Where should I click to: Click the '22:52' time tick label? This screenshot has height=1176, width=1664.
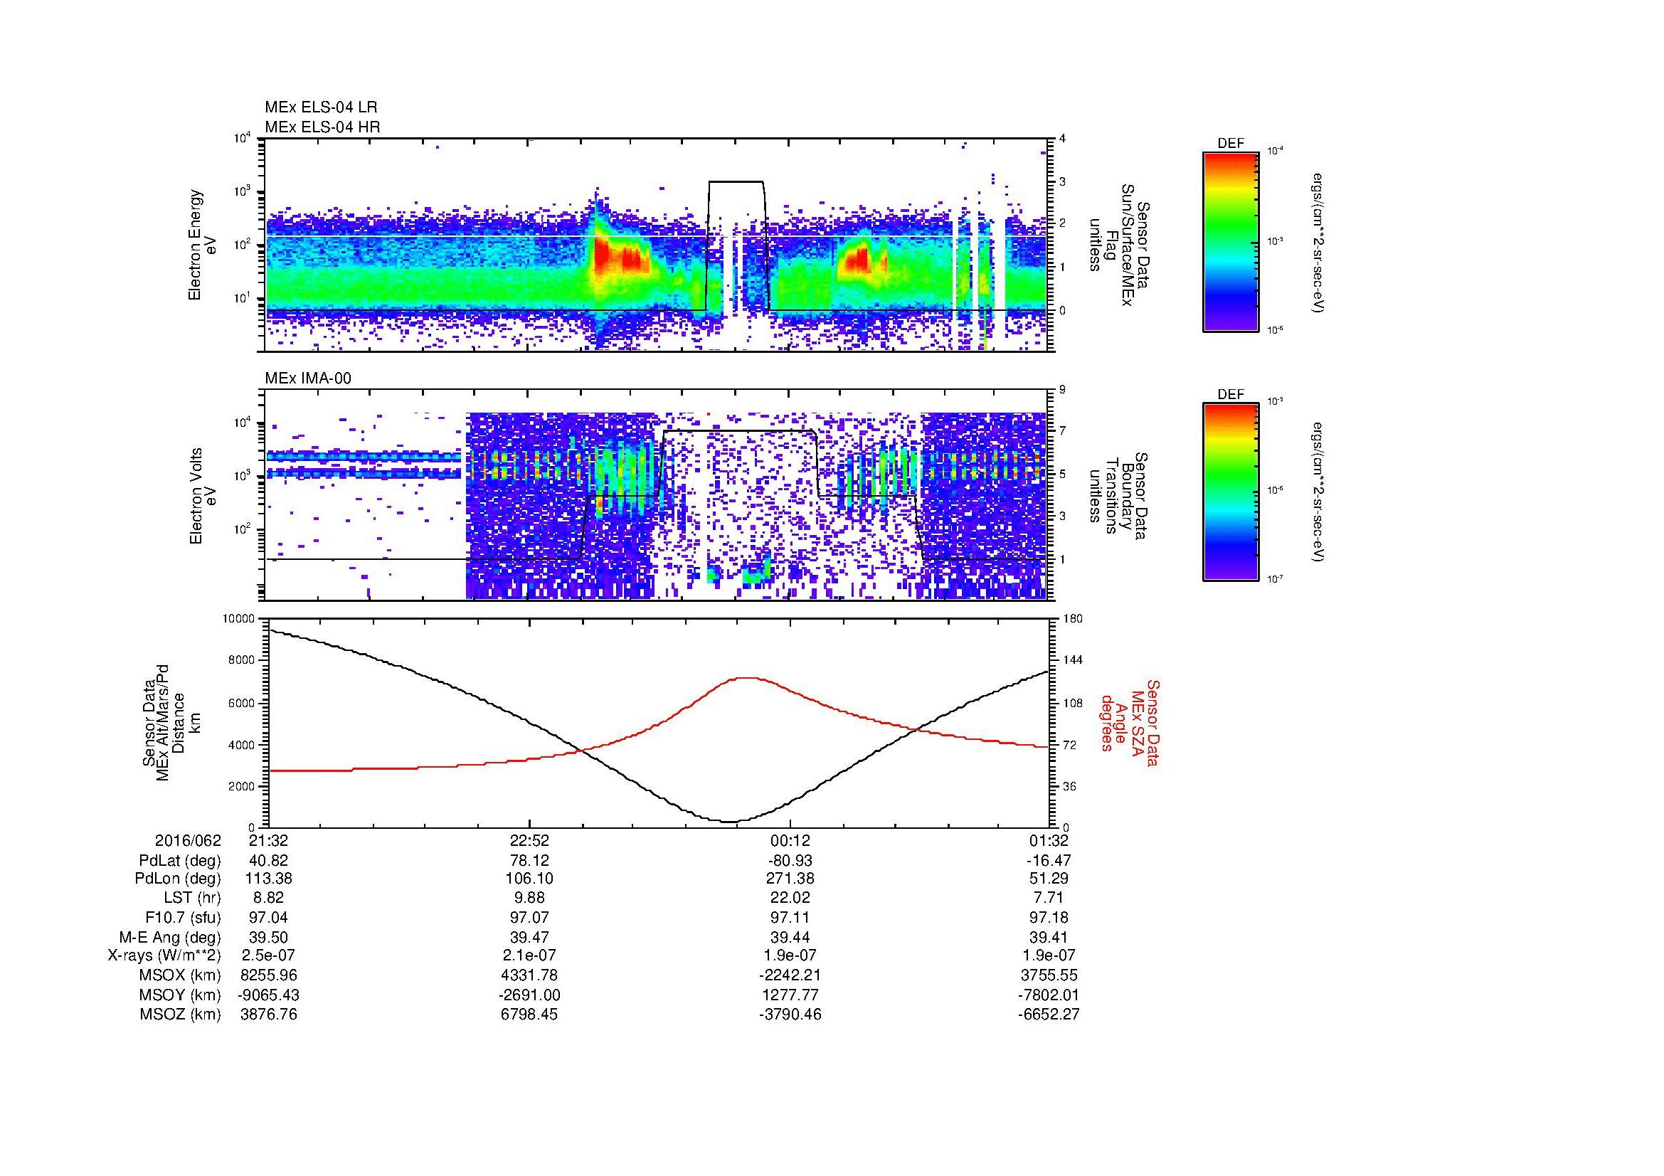coord(530,840)
